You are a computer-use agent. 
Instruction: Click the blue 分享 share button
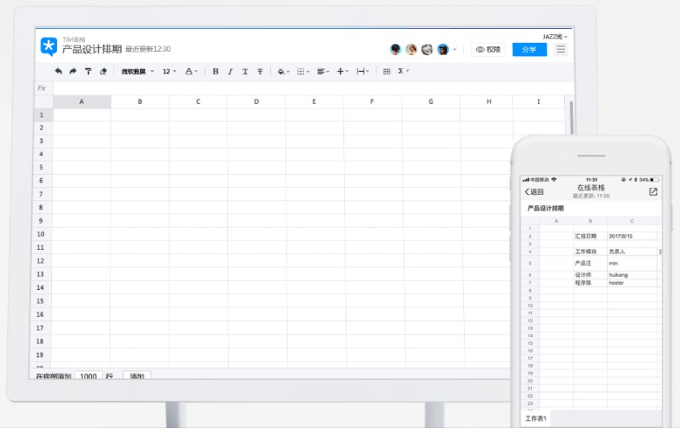coord(530,50)
